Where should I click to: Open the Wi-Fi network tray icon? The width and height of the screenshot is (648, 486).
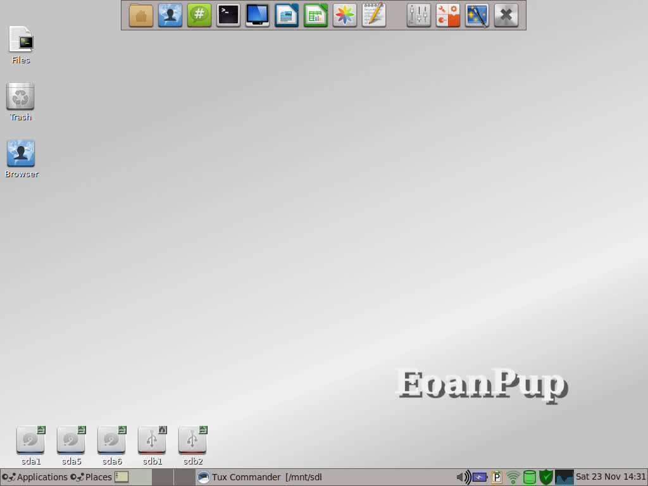513,477
